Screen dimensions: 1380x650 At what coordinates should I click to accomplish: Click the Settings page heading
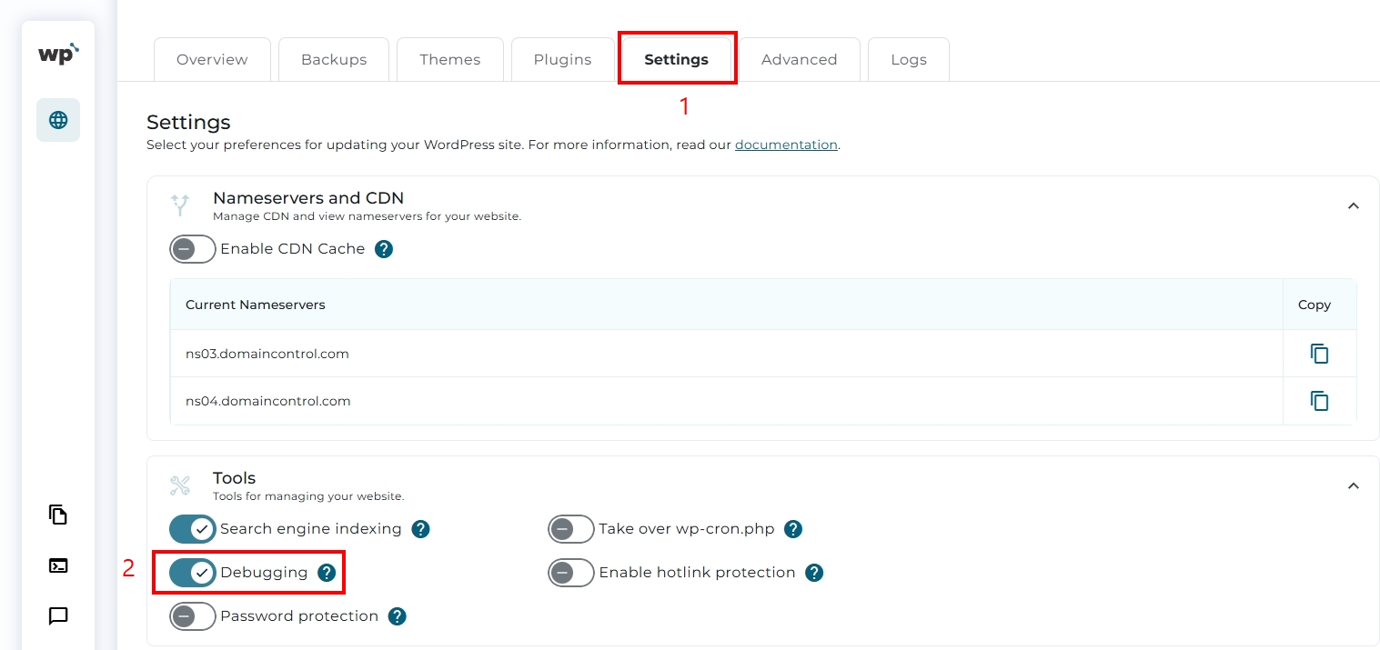coord(188,122)
